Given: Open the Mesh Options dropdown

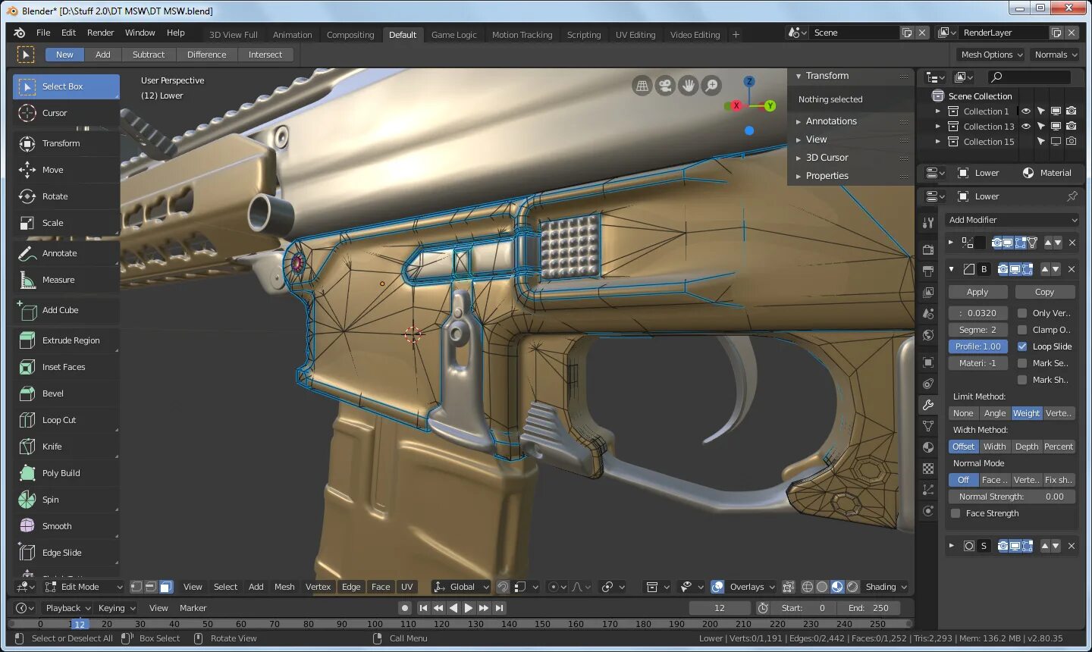Looking at the screenshot, I should [990, 54].
